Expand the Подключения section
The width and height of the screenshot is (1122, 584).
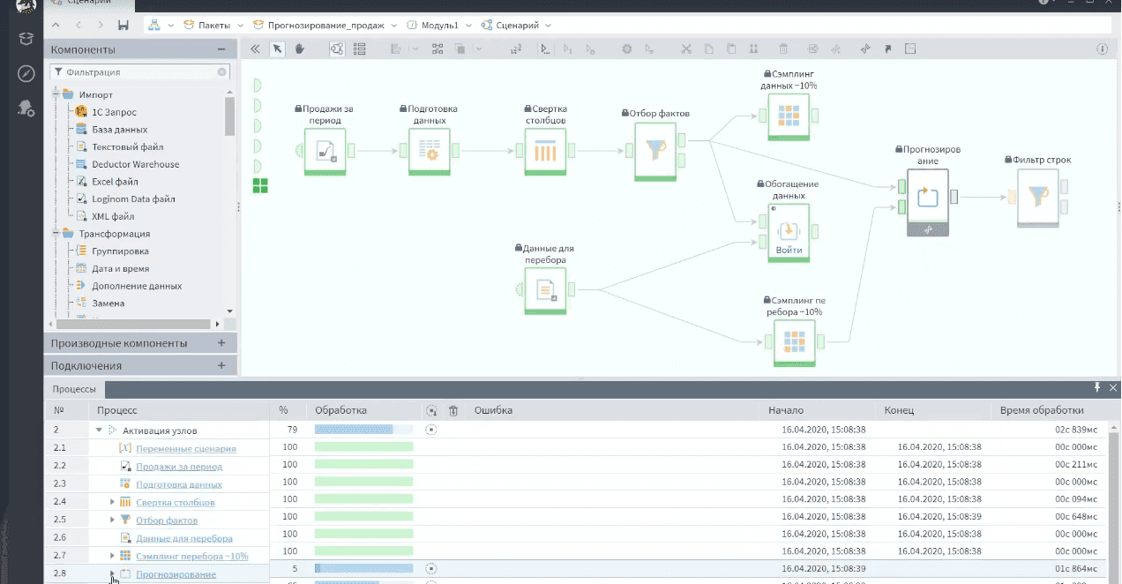tap(221, 365)
